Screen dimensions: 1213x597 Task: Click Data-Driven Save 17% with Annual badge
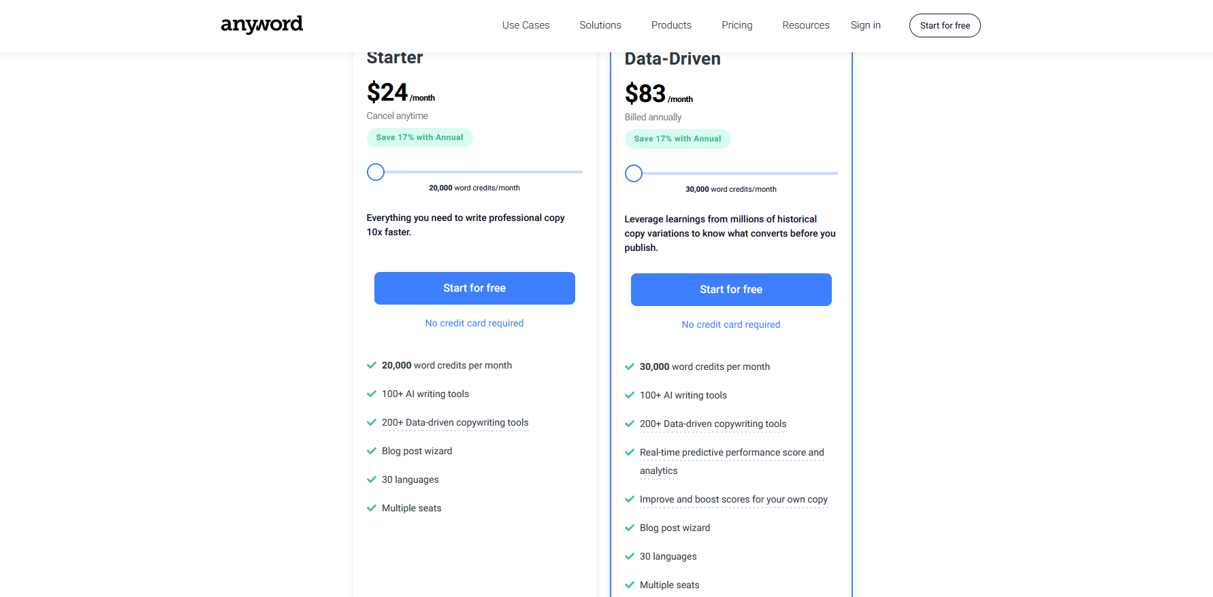pos(677,139)
